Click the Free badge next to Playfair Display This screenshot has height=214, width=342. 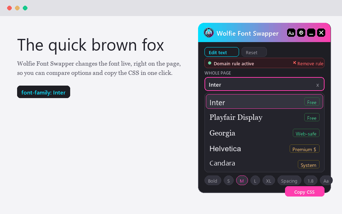point(312,118)
